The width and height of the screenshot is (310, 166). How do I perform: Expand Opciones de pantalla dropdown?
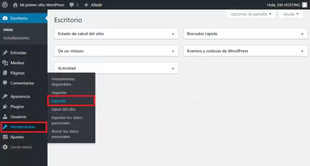(x=251, y=14)
